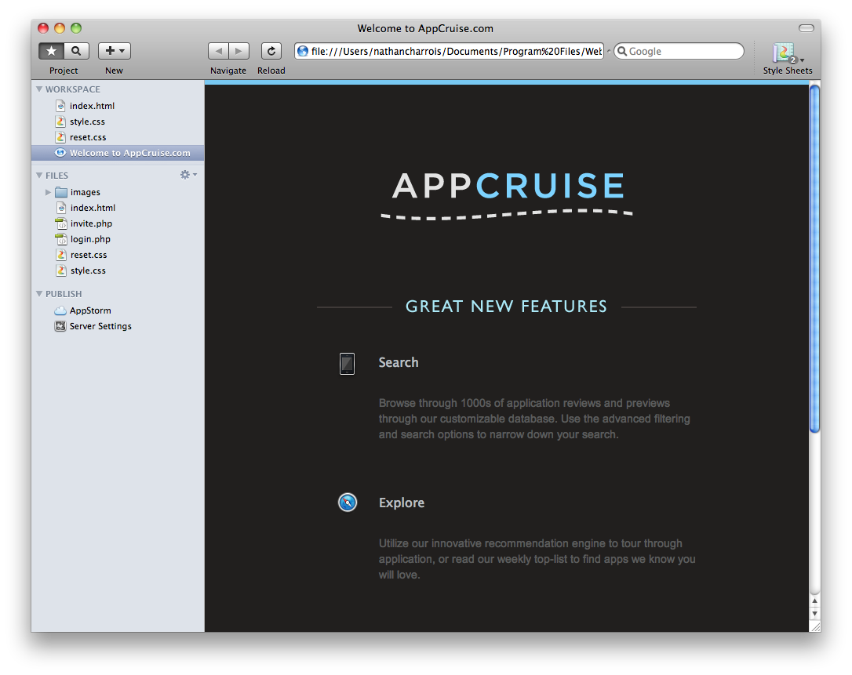852x675 pixels.
Task: Click the workspace style.css file icon
Action: click(x=61, y=122)
